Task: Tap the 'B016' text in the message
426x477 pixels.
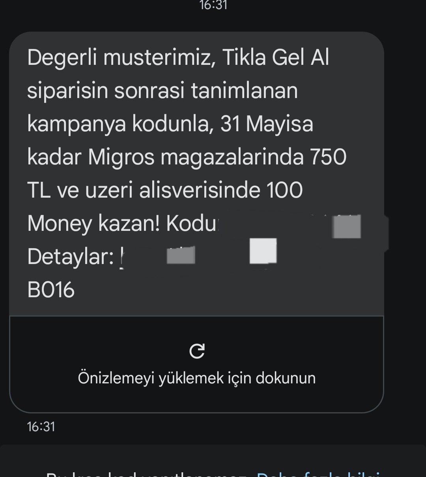Action: [51, 290]
